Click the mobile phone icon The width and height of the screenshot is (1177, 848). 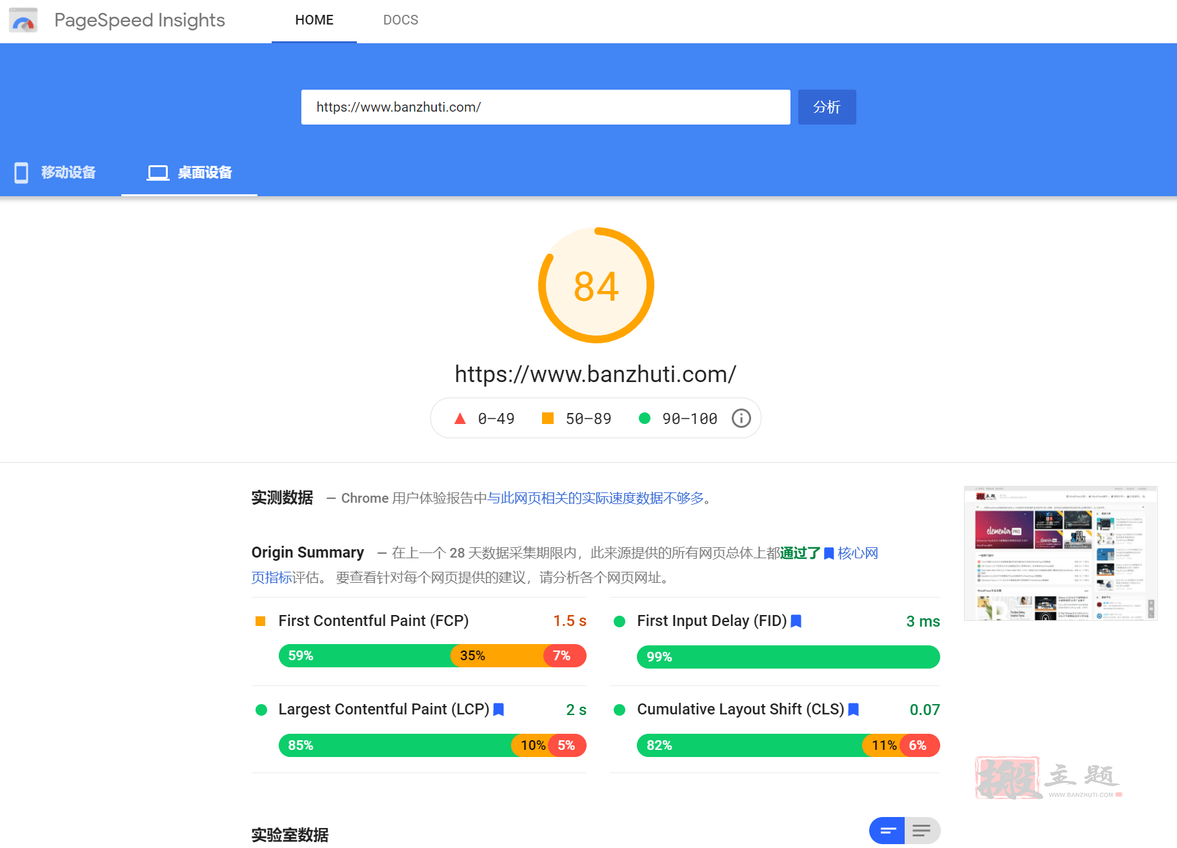click(x=21, y=172)
